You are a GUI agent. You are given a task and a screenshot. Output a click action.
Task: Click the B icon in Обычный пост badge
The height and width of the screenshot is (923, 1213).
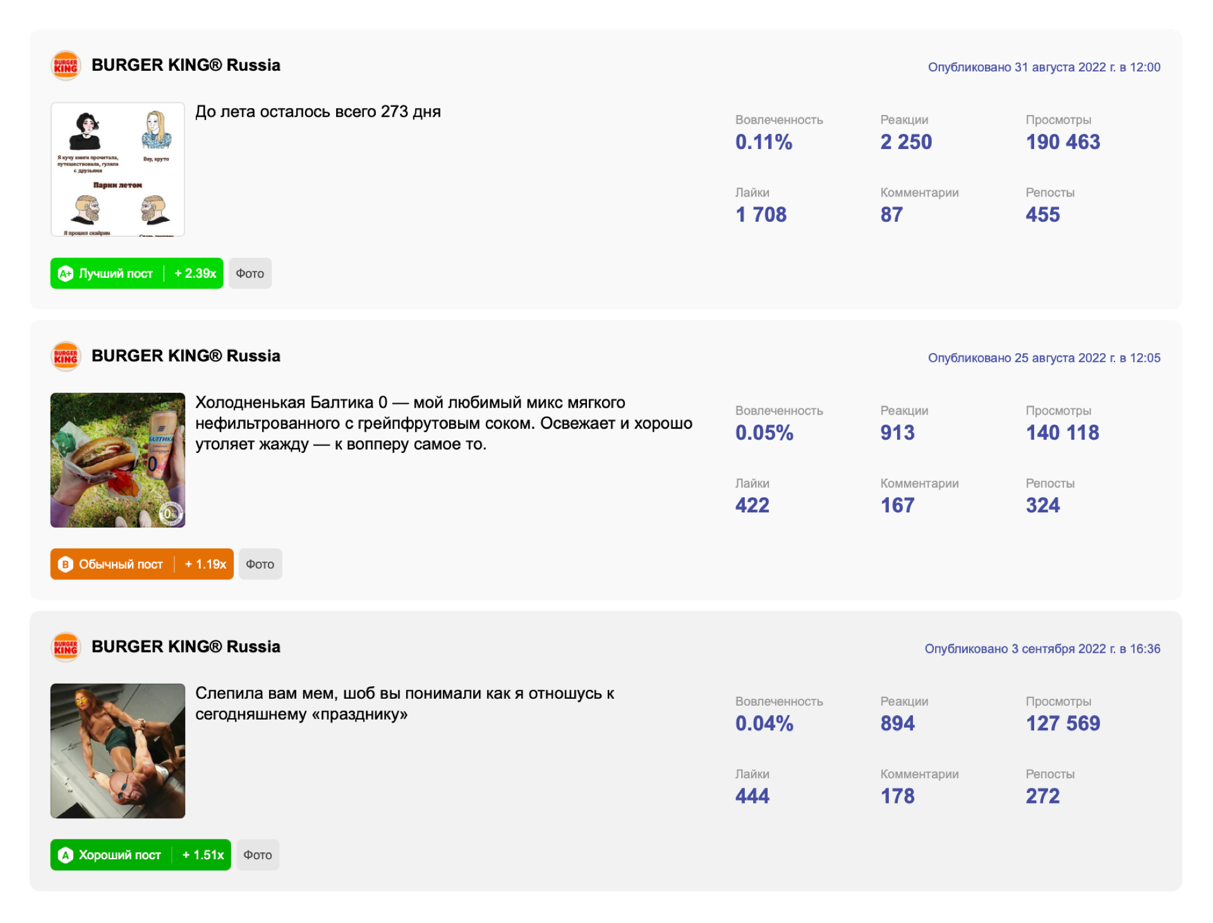click(65, 564)
